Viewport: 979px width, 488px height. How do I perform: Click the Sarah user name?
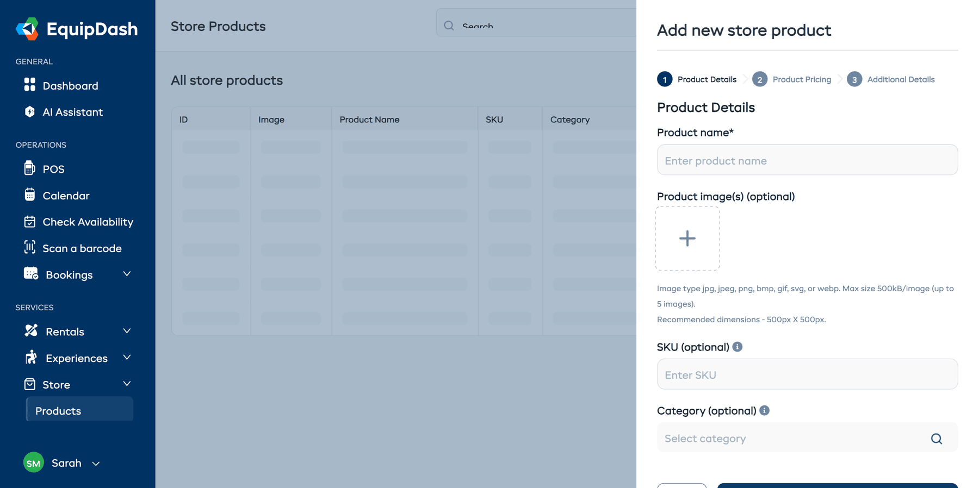[x=66, y=463]
